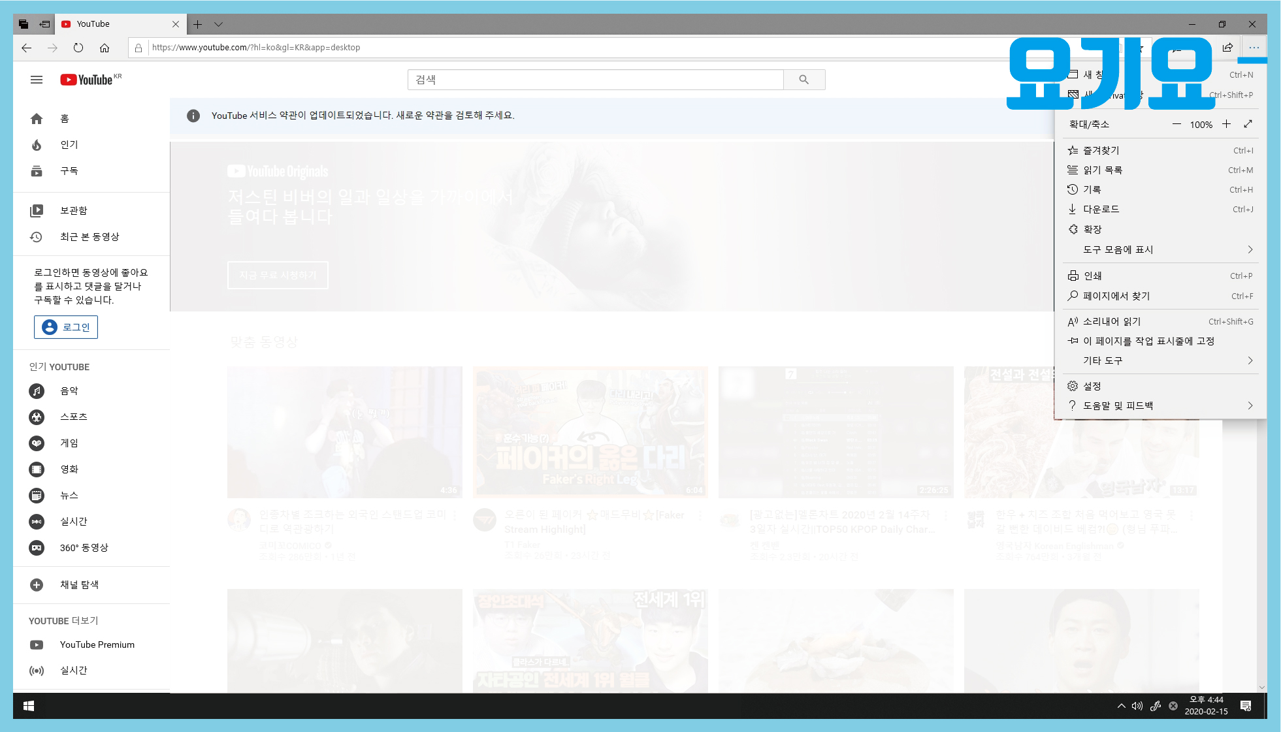The width and height of the screenshot is (1281, 732).
Task: Open the YouTube hamburger guide menu
Action: 37,80
